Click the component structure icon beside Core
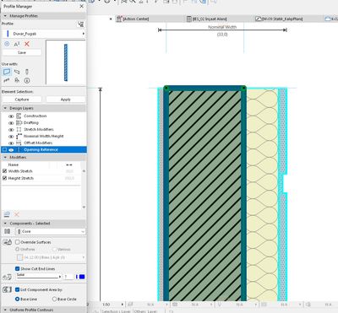Viewport: 338px width, 313px height. click(x=8, y=231)
